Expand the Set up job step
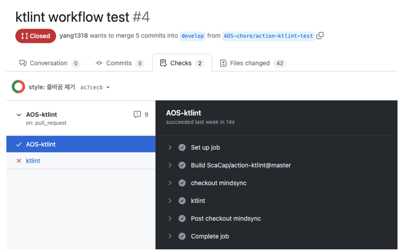Viewport: 400px width, 251px height. coord(170,147)
